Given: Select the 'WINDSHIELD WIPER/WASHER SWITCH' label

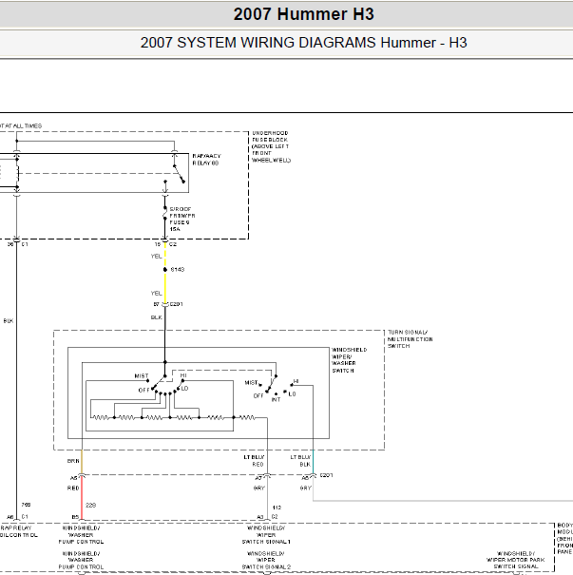Looking at the screenshot, I should tap(349, 360).
